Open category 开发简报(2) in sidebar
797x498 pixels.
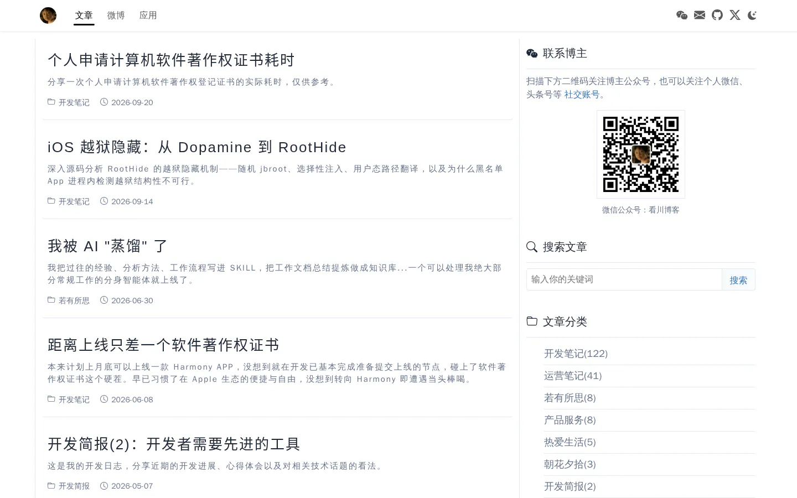[570, 486]
